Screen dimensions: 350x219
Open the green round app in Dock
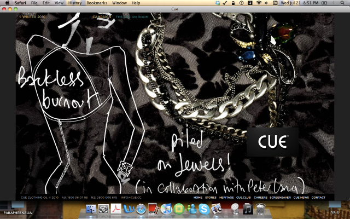(179, 209)
